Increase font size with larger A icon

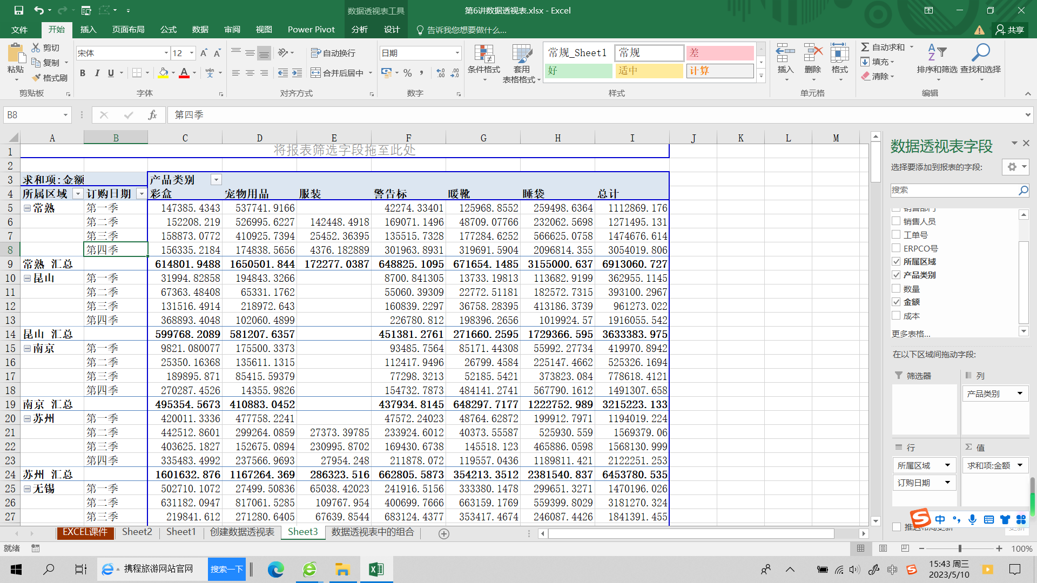[204, 53]
